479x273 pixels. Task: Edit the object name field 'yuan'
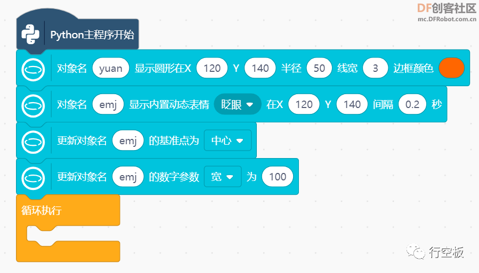111,68
